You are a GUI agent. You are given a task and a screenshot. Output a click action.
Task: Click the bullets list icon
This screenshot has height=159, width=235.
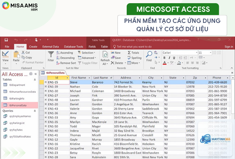point(214,53)
